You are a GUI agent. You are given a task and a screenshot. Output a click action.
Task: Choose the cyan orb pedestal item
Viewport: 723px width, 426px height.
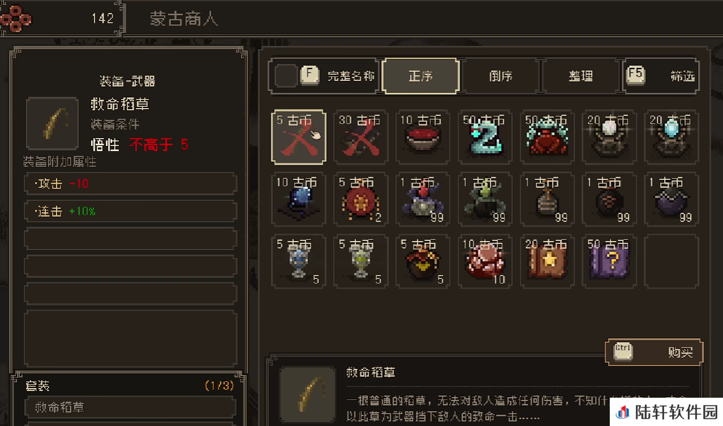point(672,137)
